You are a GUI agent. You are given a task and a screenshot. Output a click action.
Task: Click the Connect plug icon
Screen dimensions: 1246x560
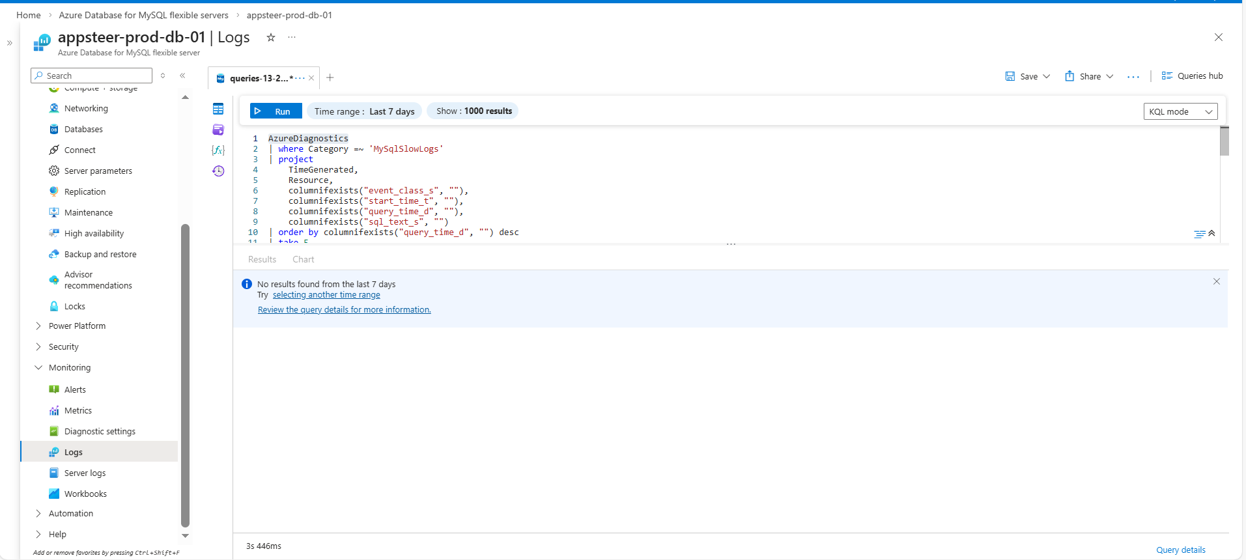point(54,150)
